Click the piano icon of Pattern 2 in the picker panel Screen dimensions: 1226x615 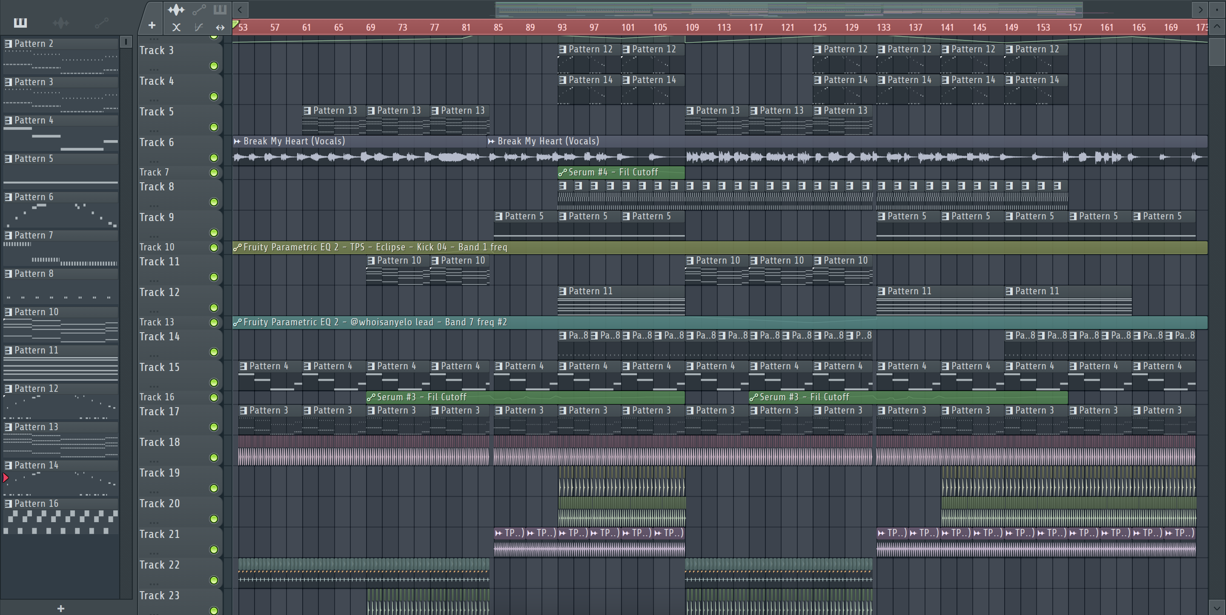[x=8, y=43]
